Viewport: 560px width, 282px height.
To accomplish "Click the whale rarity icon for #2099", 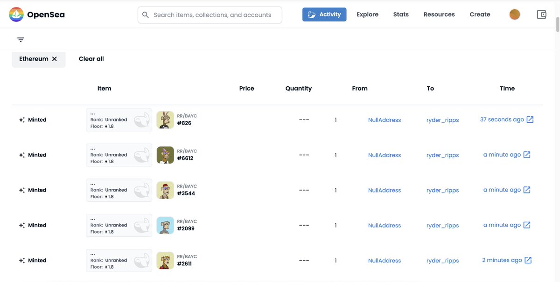I will (x=142, y=226).
